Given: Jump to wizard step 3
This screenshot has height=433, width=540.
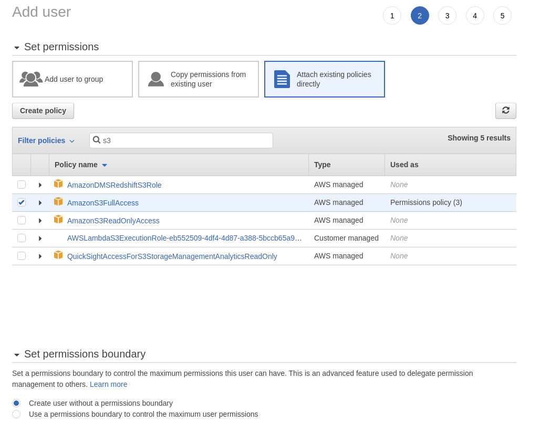Looking at the screenshot, I should point(447,15).
